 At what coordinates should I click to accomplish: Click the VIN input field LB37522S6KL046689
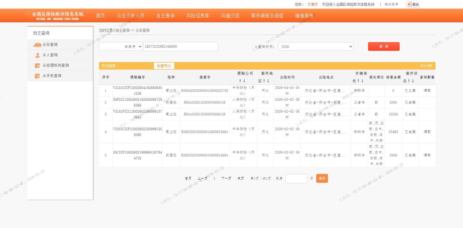[181, 47]
